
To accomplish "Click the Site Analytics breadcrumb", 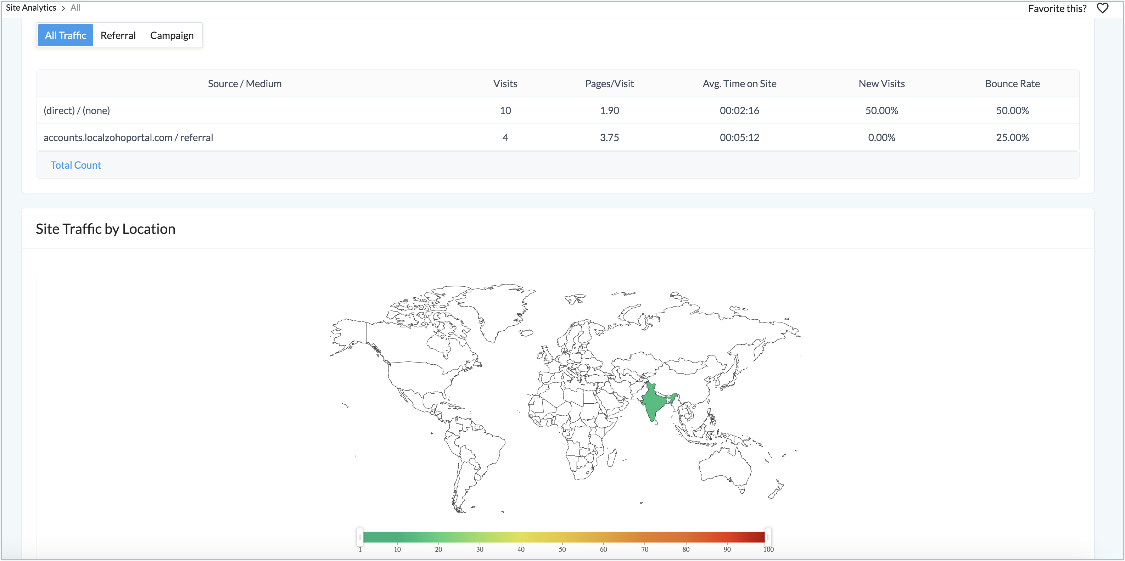I will [x=31, y=7].
